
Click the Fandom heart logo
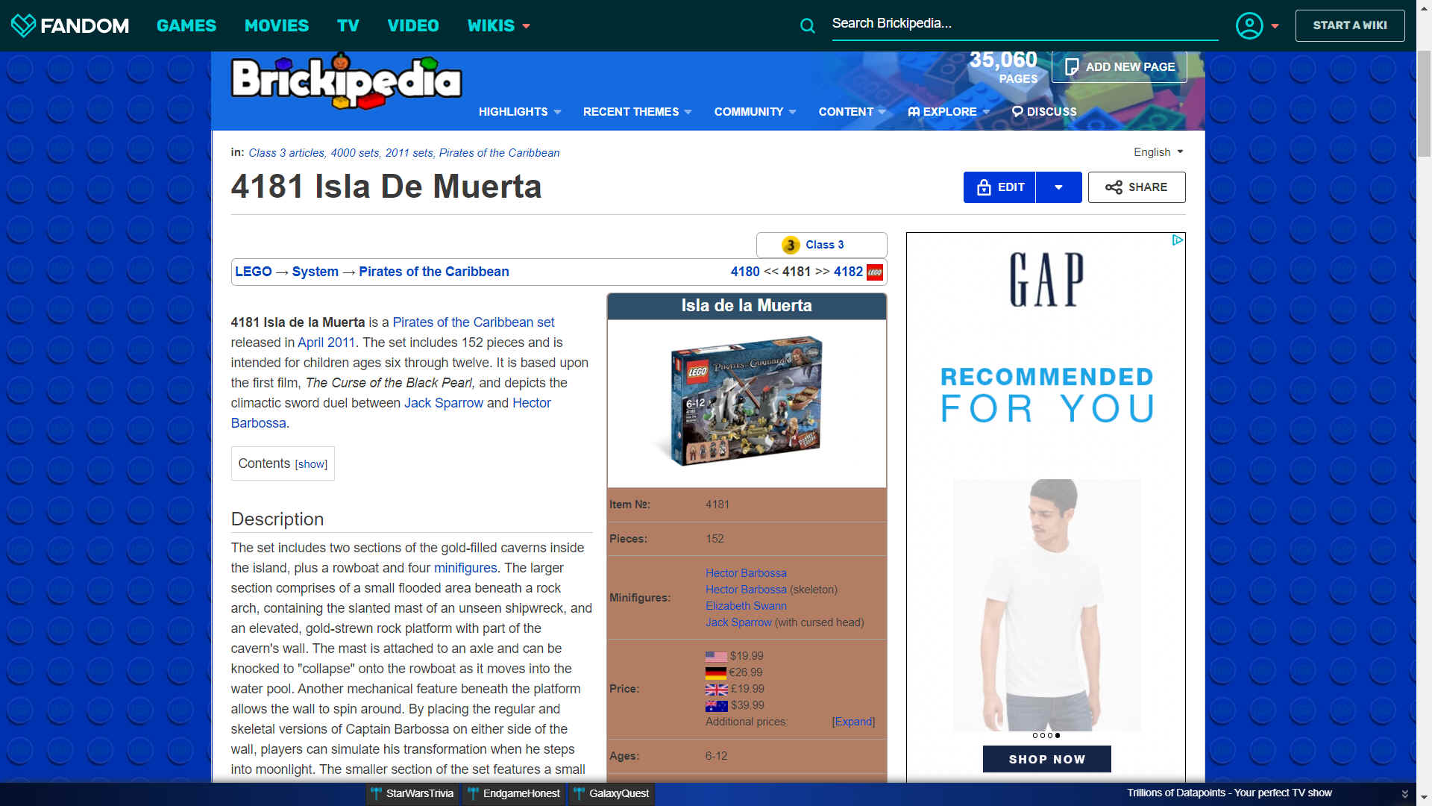coord(23,25)
